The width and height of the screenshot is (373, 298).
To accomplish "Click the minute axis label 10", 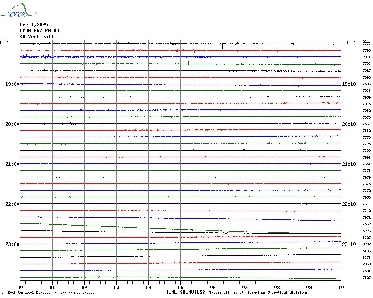I will 341,287.
